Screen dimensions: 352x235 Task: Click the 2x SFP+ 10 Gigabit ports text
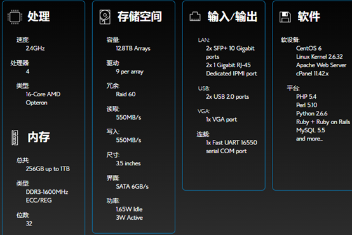231,53
